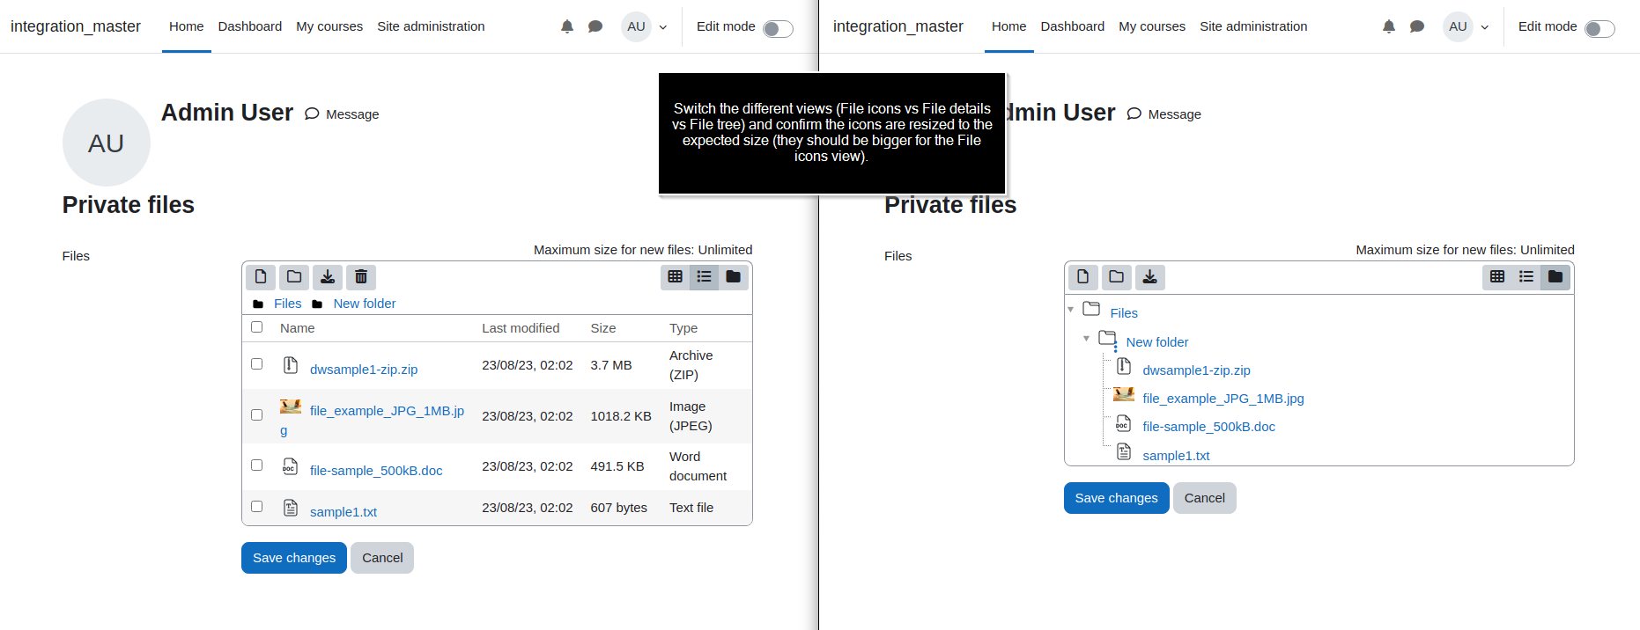Click New folder icon in right tree
The height and width of the screenshot is (630, 1640).
[1108, 338]
